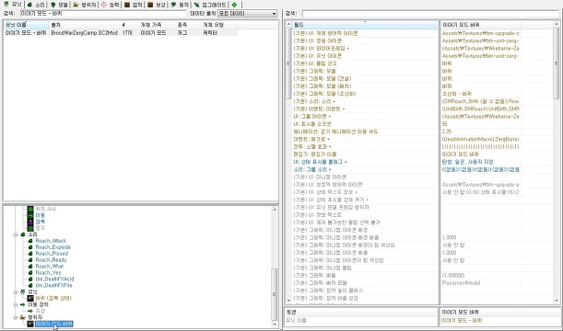This screenshot has width=563, height=331.
Task: Switch to the 소리 (Sounds) tab
Action: click(x=36, y=5)
